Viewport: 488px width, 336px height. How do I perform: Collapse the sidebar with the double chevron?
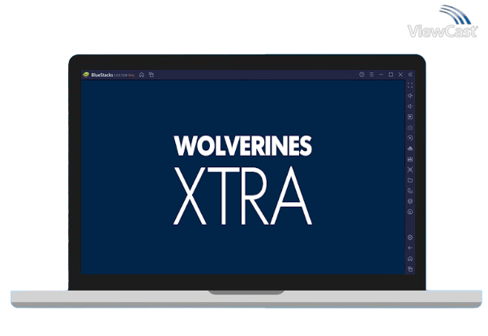pos(410,75)
